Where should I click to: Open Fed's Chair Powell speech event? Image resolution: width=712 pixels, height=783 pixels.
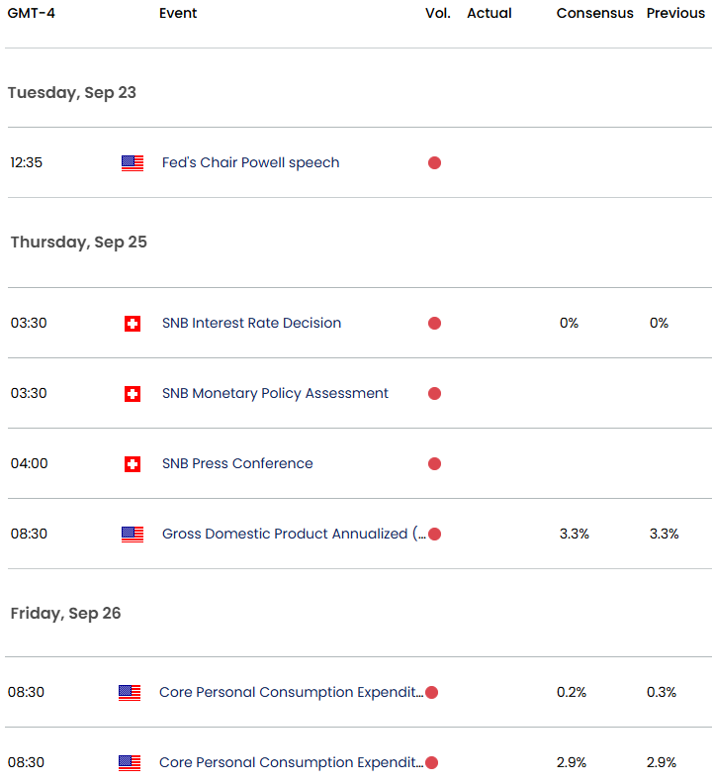250,163
